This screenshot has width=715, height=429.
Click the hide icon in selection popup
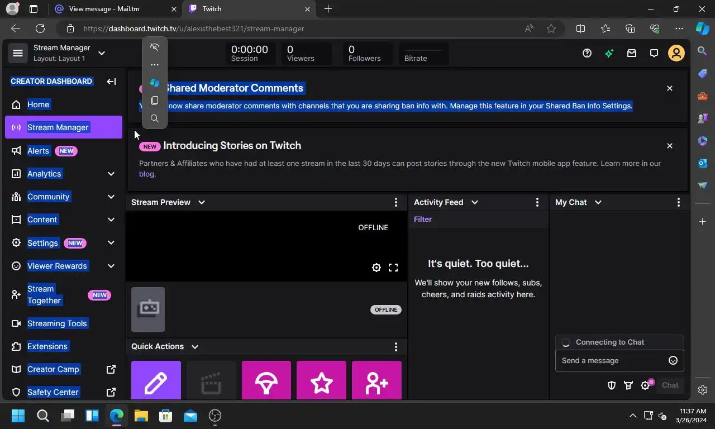click(155, 47)
